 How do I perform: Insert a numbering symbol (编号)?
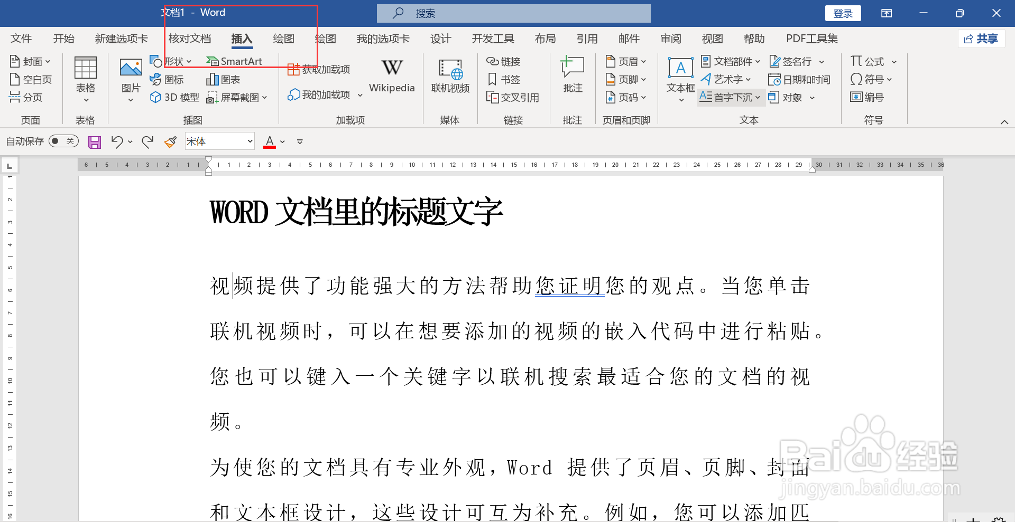867,97
